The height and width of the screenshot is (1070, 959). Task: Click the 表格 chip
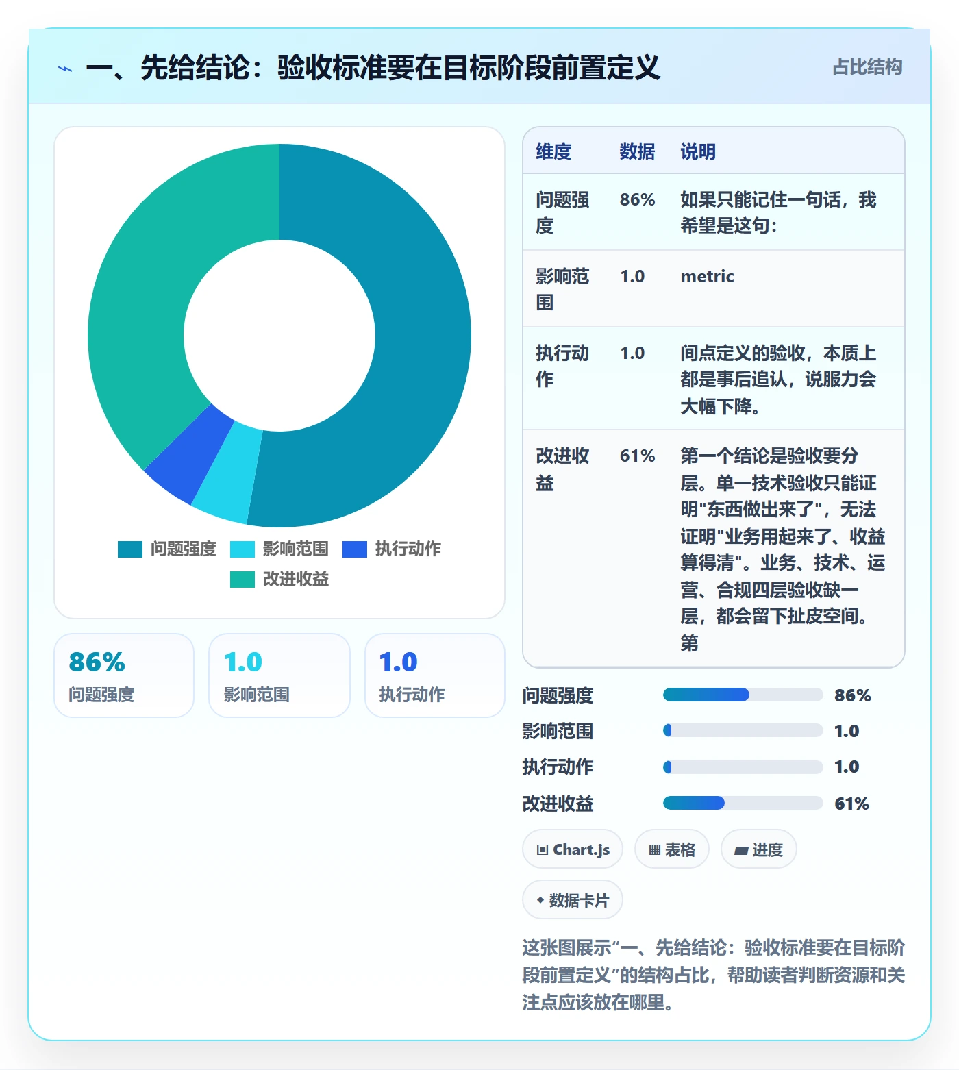pyautogui.click(x=671, y=849)
